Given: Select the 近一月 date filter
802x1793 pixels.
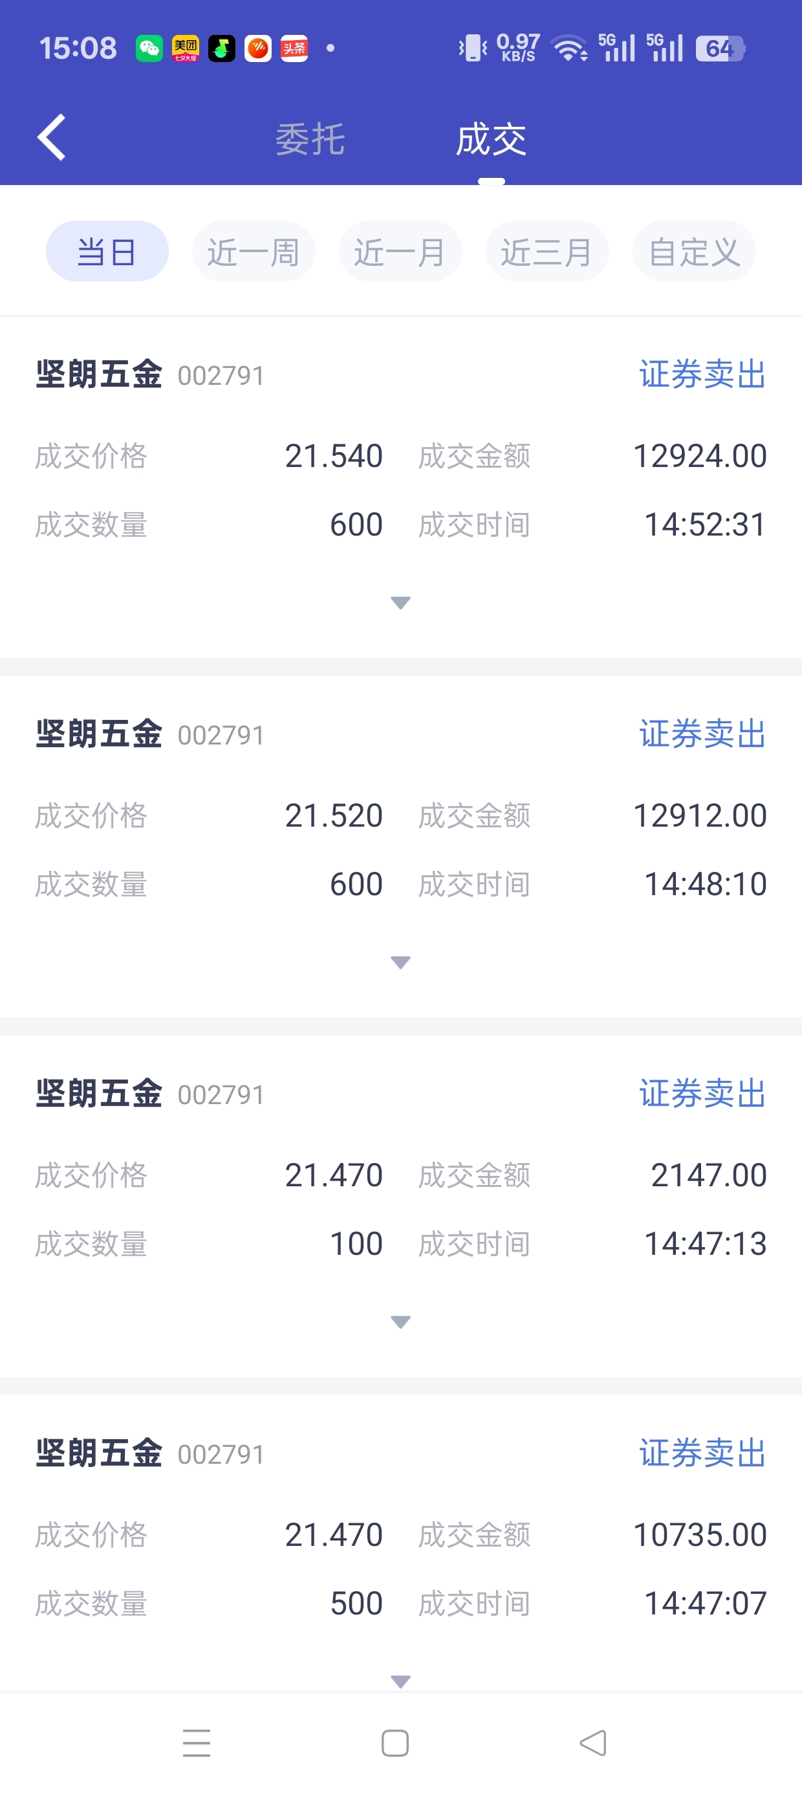Looking at the screenshot, I should click(x=400, y=251).
